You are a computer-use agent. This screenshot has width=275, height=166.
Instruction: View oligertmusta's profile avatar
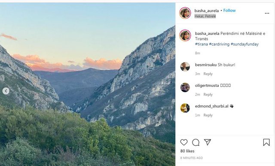click(x=185, y=87)
